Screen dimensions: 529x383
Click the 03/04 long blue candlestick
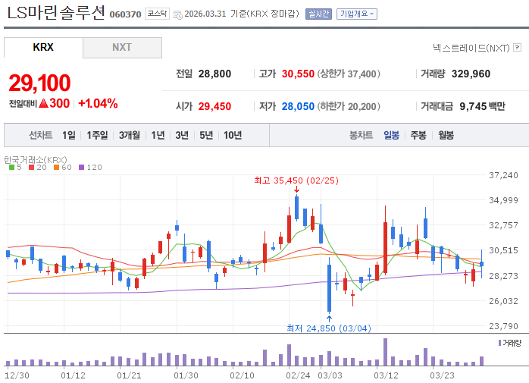tap(329, 284)
